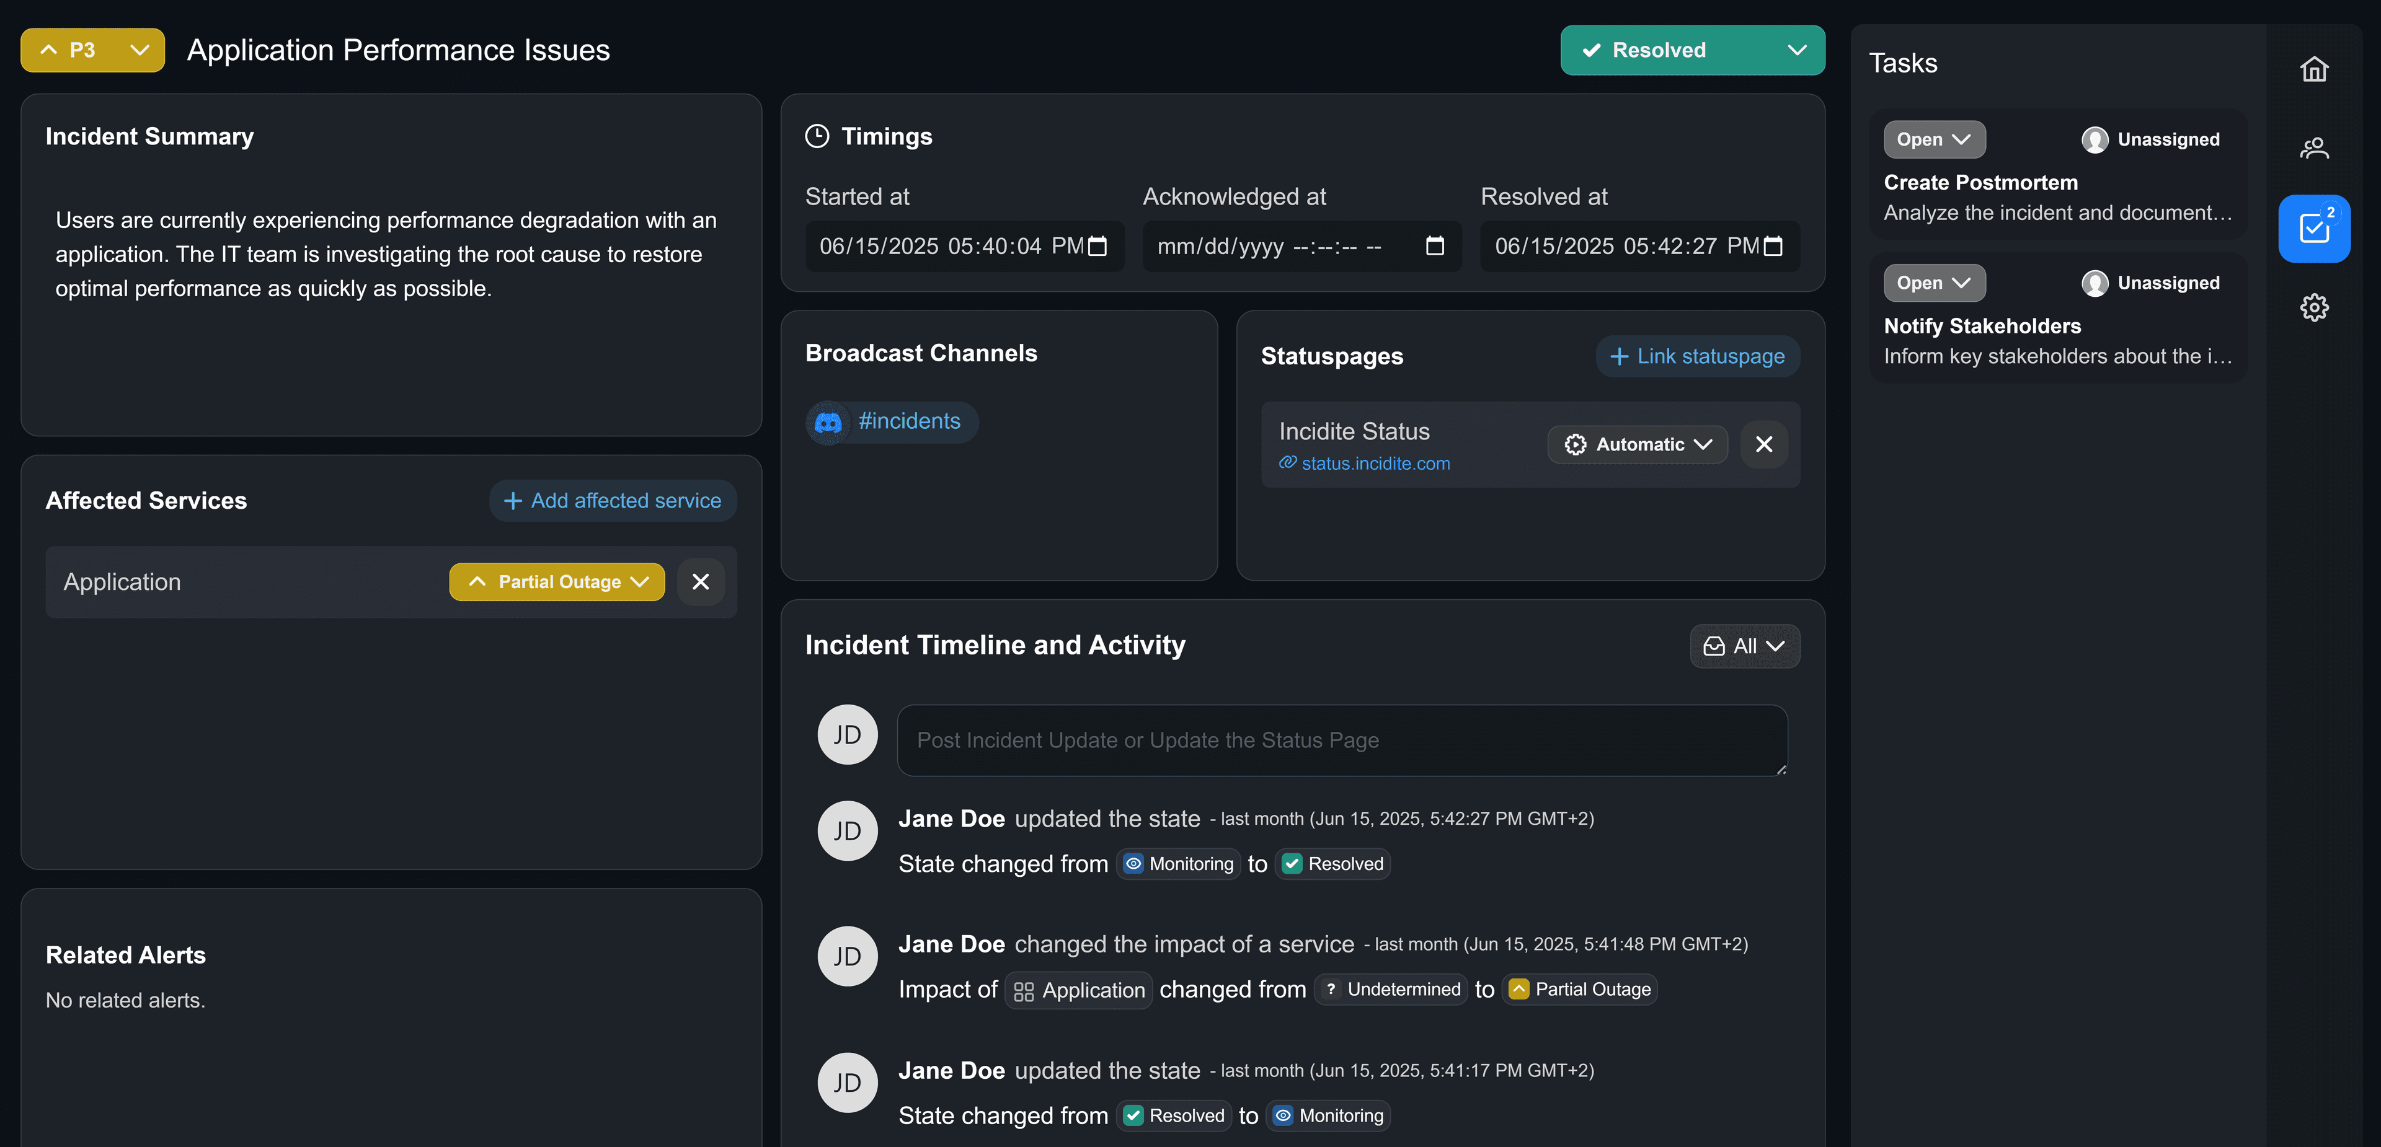The height and width of the screenshot is (1147, 2381).
Task: Click Partial Outage badge in timeline entry
Action: coord(1580,990)
